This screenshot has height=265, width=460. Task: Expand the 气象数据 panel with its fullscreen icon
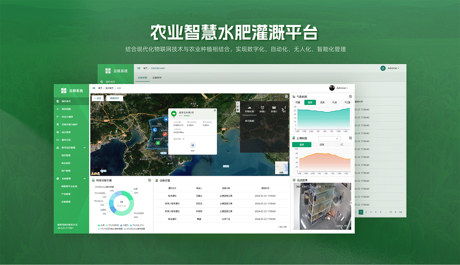[x=350, y=97]
